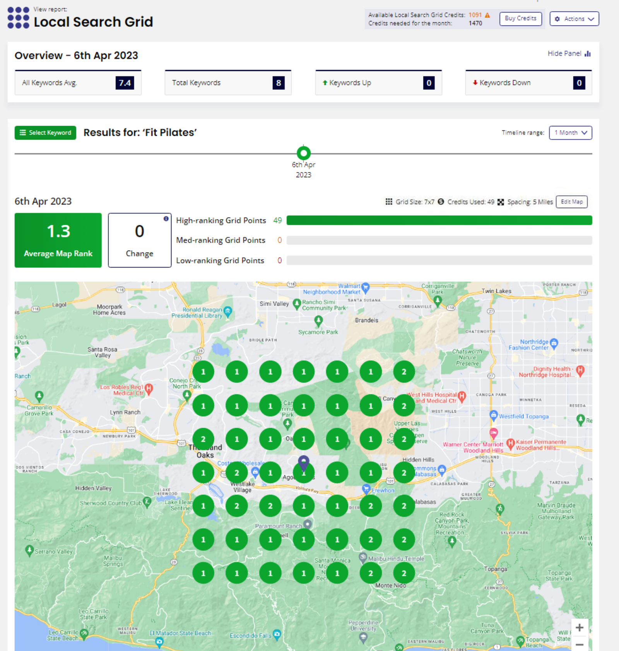Image resolution: width=619 pixels, height=651 pixels.
Task: Click the Keywords Up stat card
Action: 378,83
